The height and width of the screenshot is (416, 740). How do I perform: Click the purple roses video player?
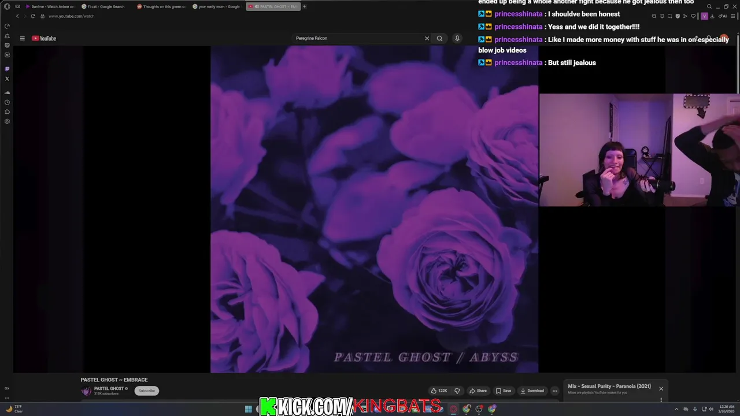pos(374,209)
